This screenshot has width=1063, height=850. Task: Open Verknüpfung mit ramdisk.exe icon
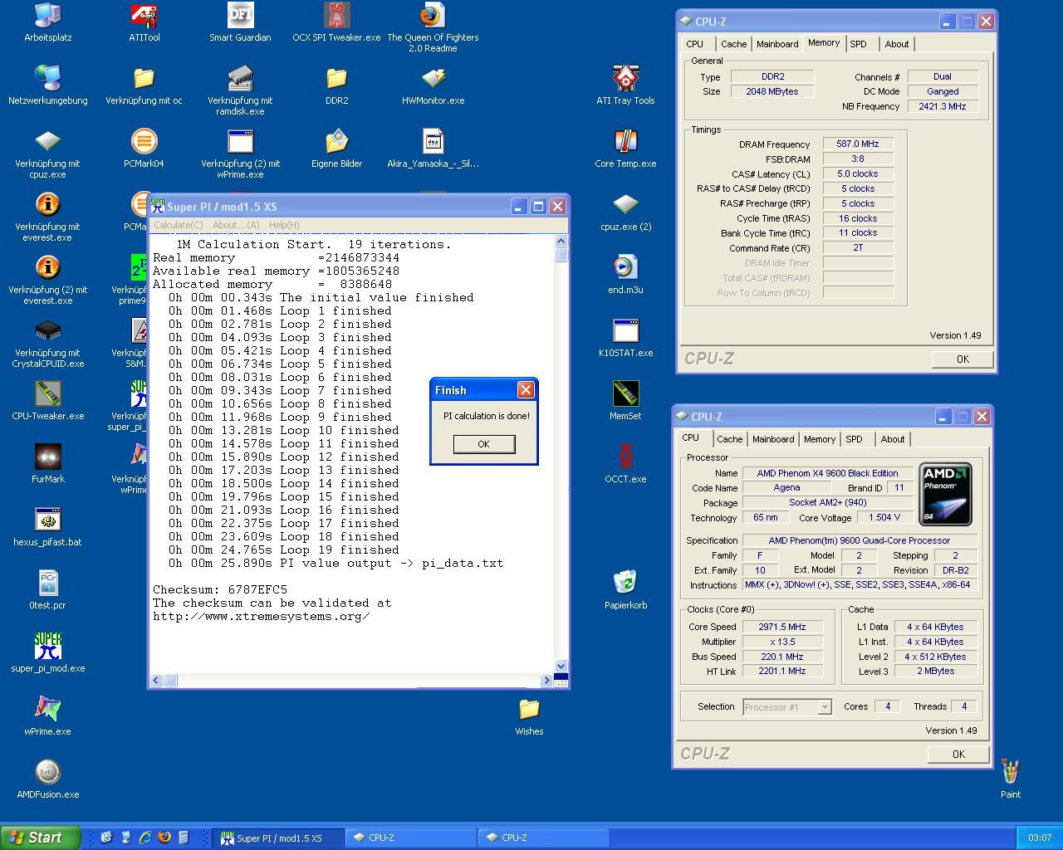point(240,90)
